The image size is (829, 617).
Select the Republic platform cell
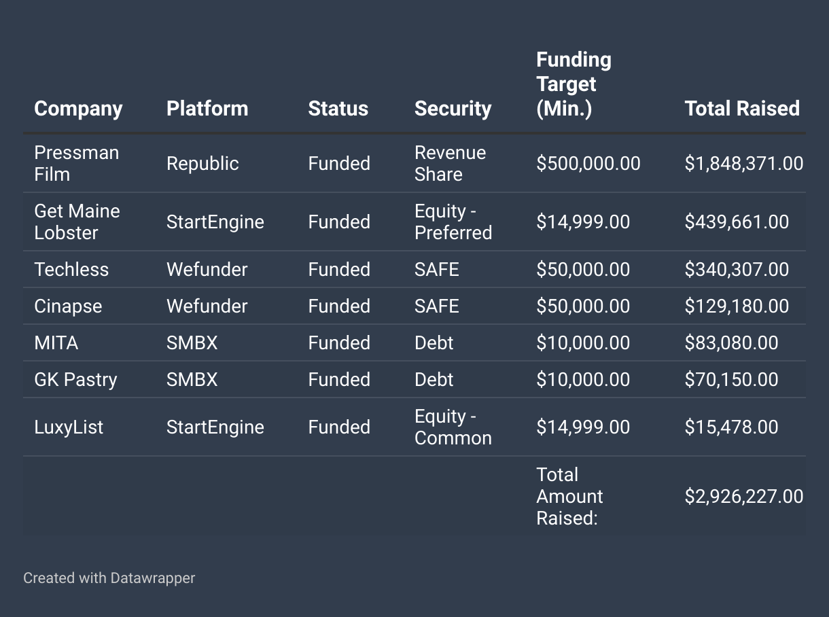pyautogui.click(x=202, y=164)
